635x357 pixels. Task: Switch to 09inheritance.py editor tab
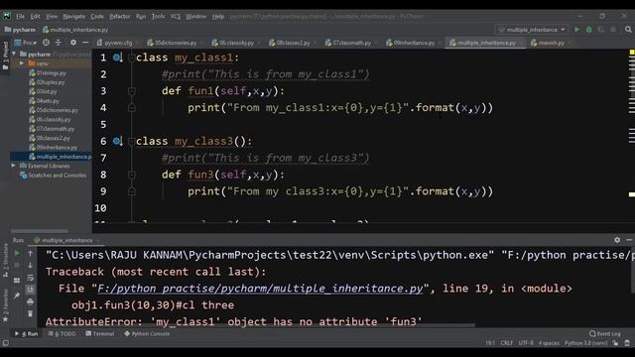pos(414,43)
